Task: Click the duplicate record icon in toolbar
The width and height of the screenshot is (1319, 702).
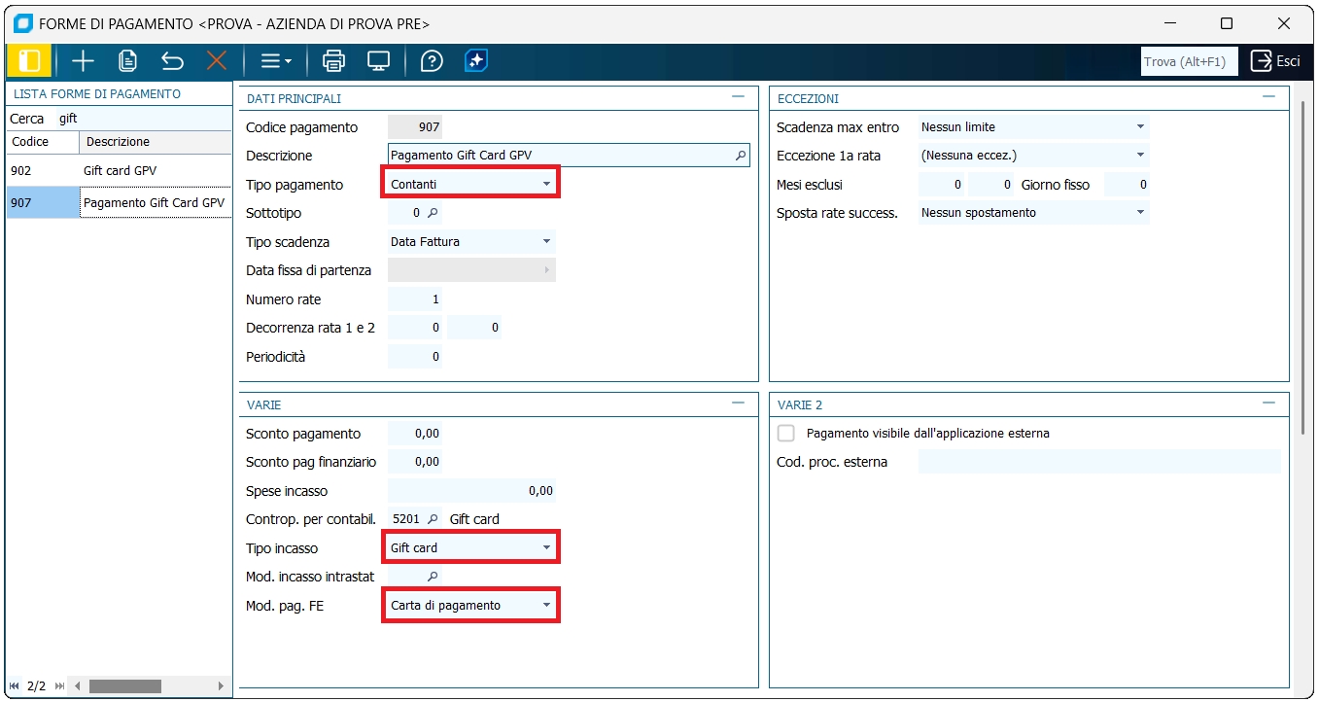Action: click(x=127, y=61)
